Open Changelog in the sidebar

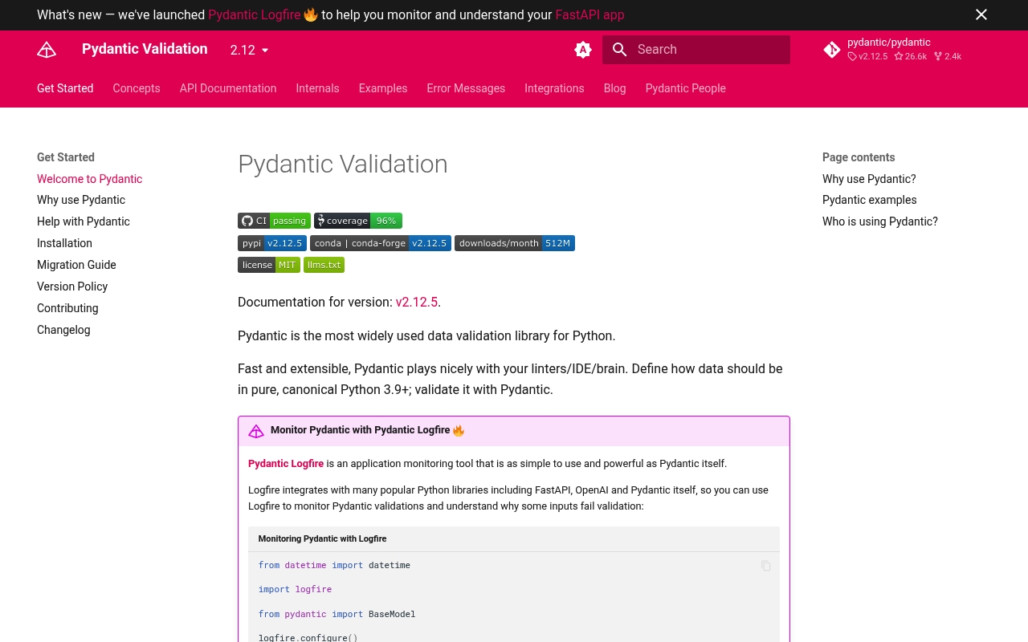click(x=63, y=330)
